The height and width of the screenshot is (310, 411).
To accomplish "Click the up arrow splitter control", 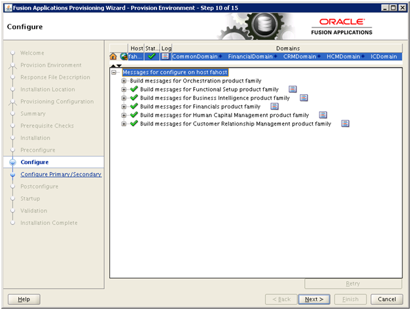I will [113, 65].
